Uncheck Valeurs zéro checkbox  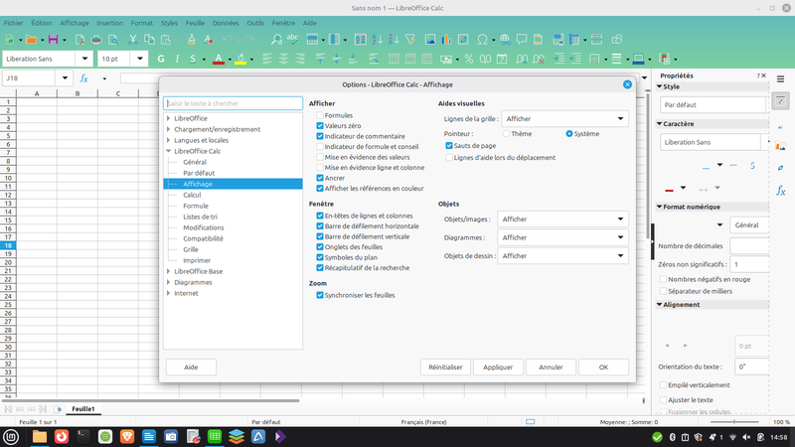[x=320, y=126]
